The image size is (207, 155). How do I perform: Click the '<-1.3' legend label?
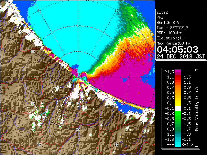[188, 145]
